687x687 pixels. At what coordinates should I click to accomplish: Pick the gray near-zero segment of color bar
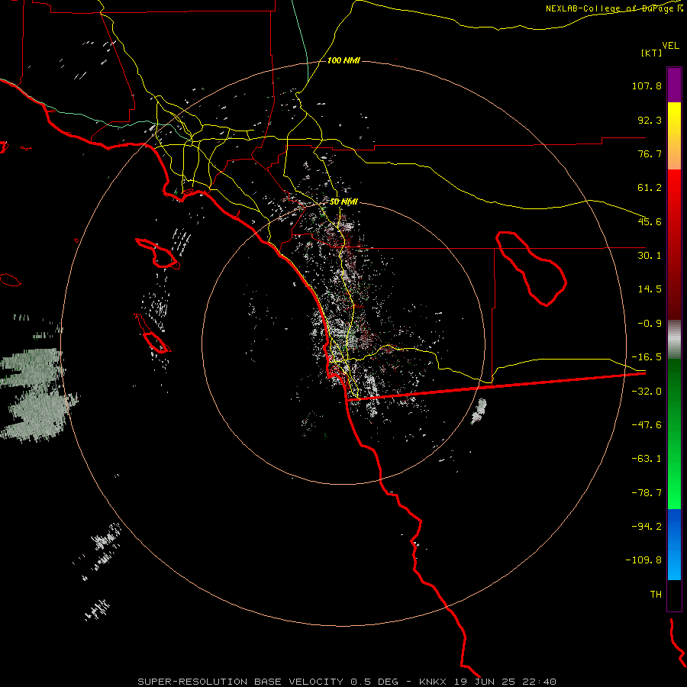[x=674, y=340]
